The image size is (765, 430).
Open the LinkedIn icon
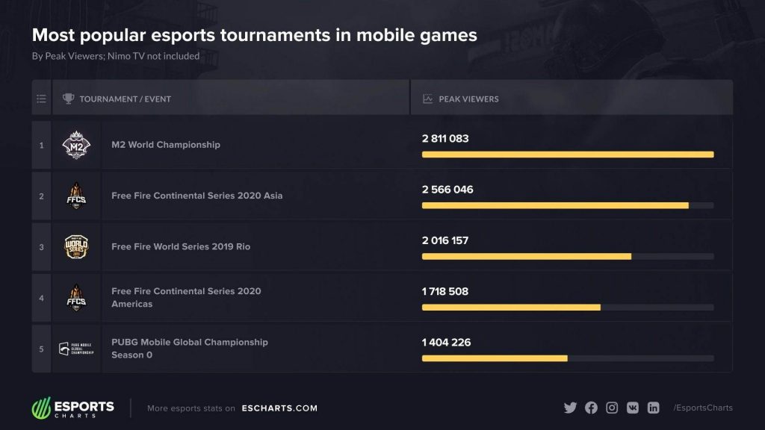(653, 408)
